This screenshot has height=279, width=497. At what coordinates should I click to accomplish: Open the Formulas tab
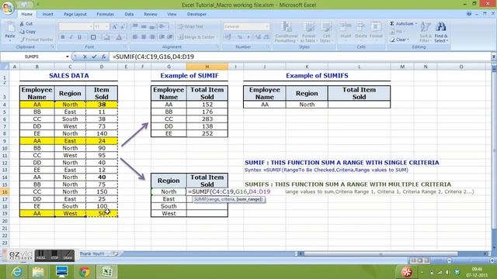(106, 14)
